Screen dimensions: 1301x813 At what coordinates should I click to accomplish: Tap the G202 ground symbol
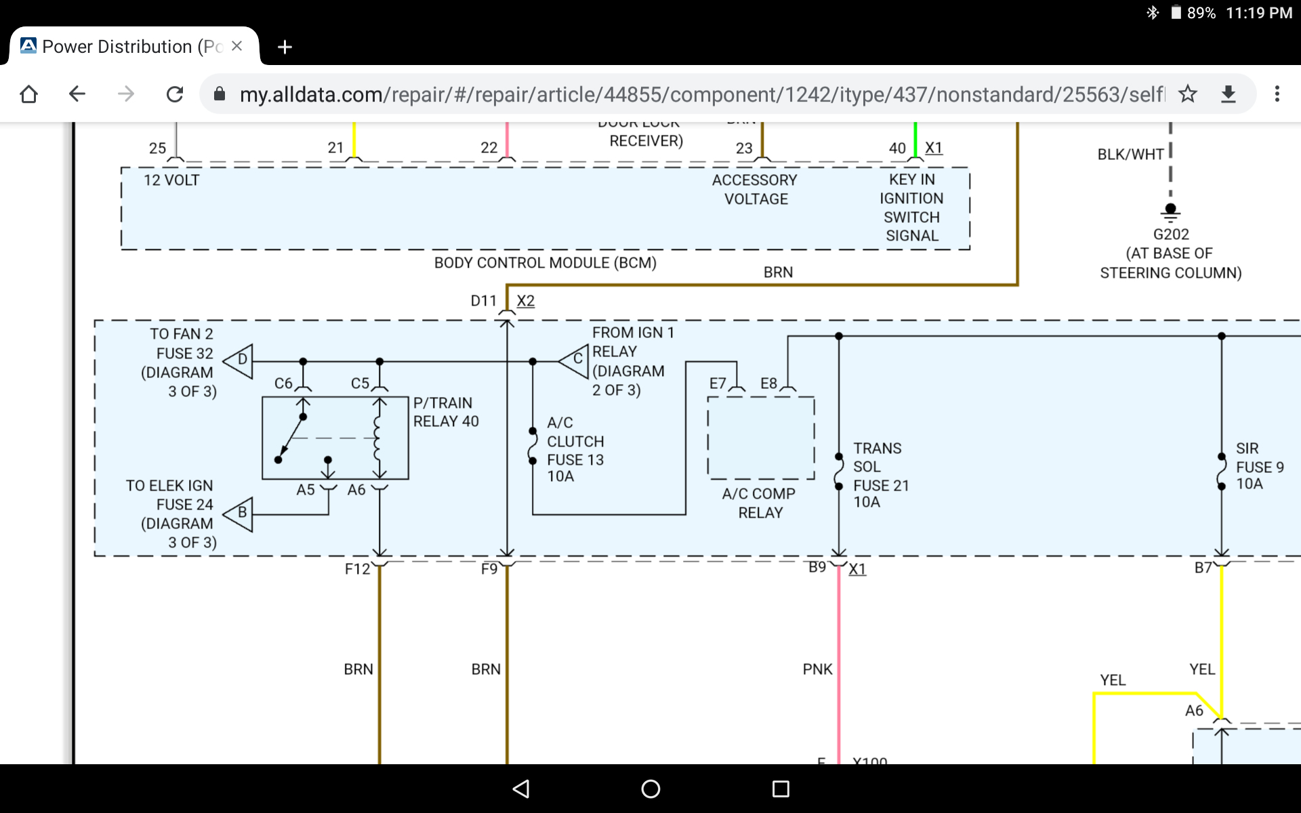point(1170,212)
